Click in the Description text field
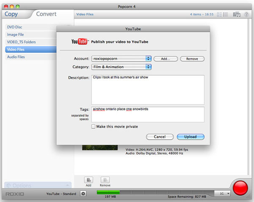The image size is (254, 202). 148,90
